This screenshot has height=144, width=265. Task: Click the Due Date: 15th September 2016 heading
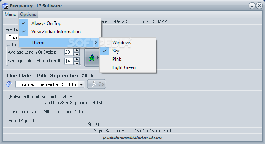pyautogui.click(x=50, y=75)
